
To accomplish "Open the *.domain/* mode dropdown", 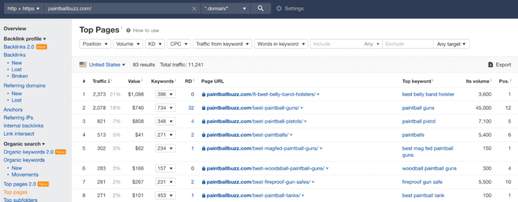I will [226, 8].
